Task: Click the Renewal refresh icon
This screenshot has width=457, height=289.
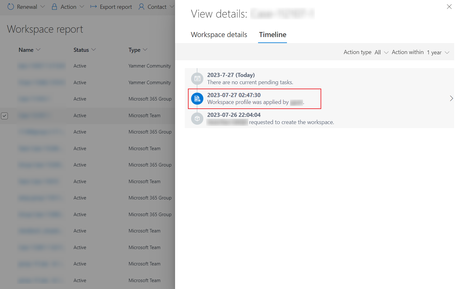Action: [x=11, y=7]
